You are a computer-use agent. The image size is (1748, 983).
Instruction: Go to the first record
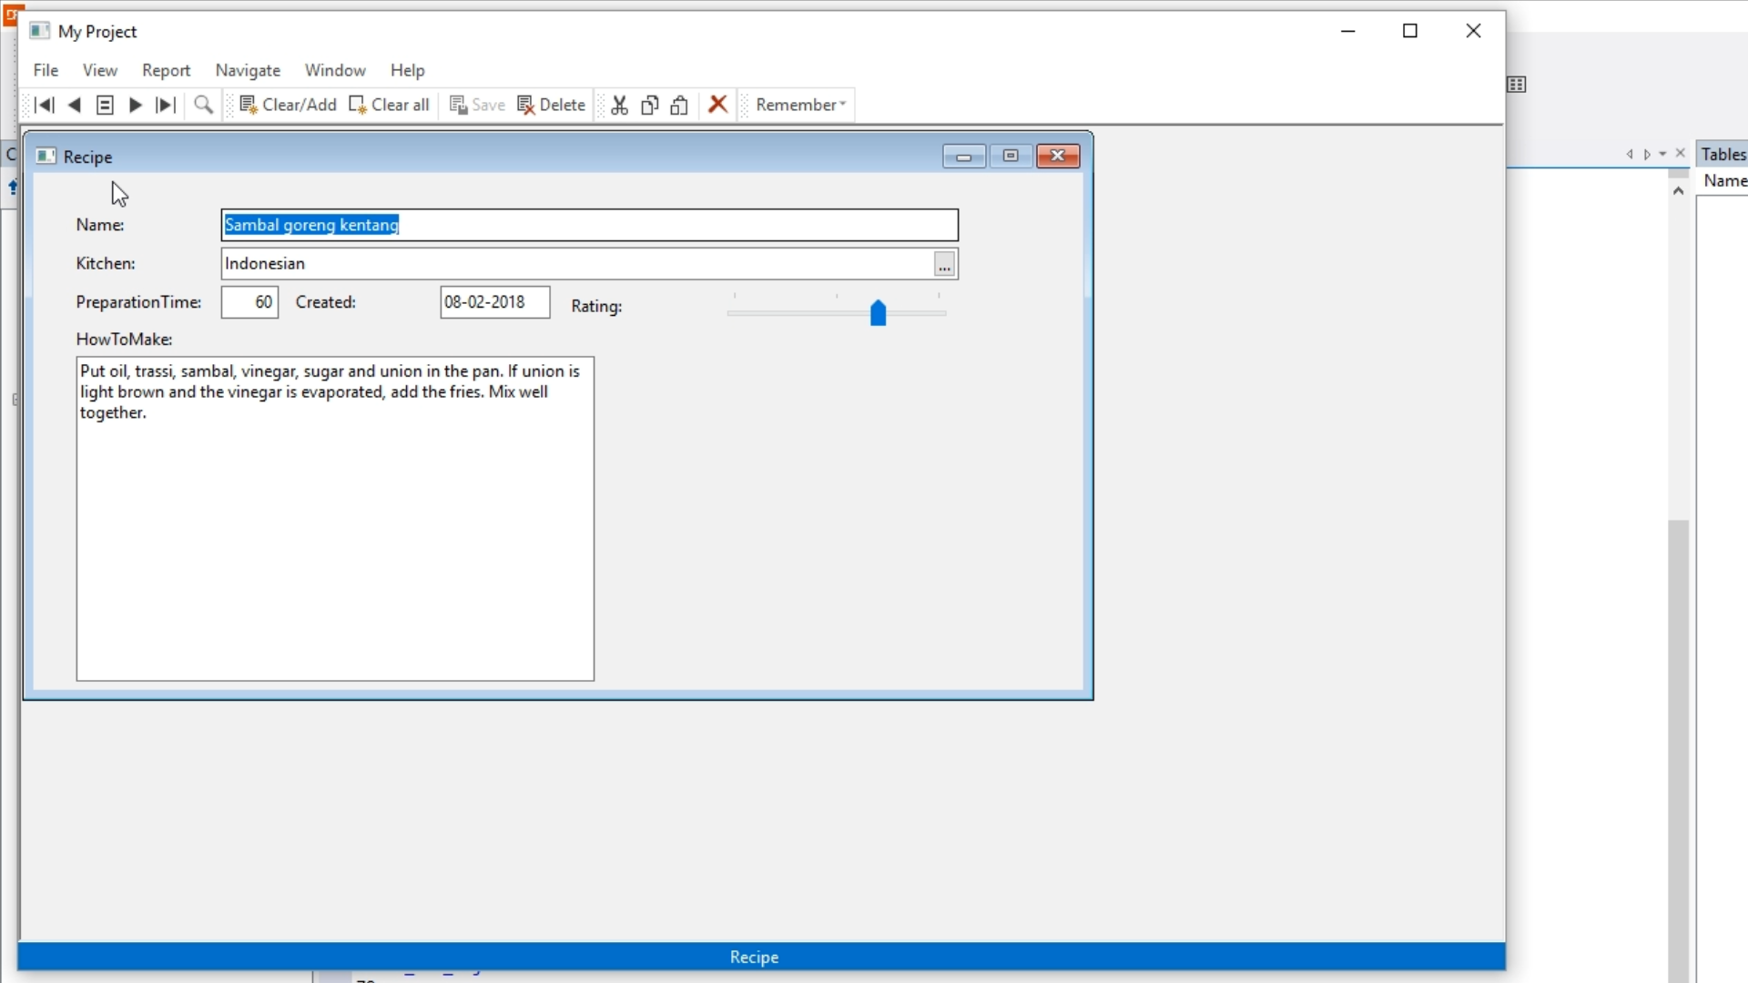point(44,105)
